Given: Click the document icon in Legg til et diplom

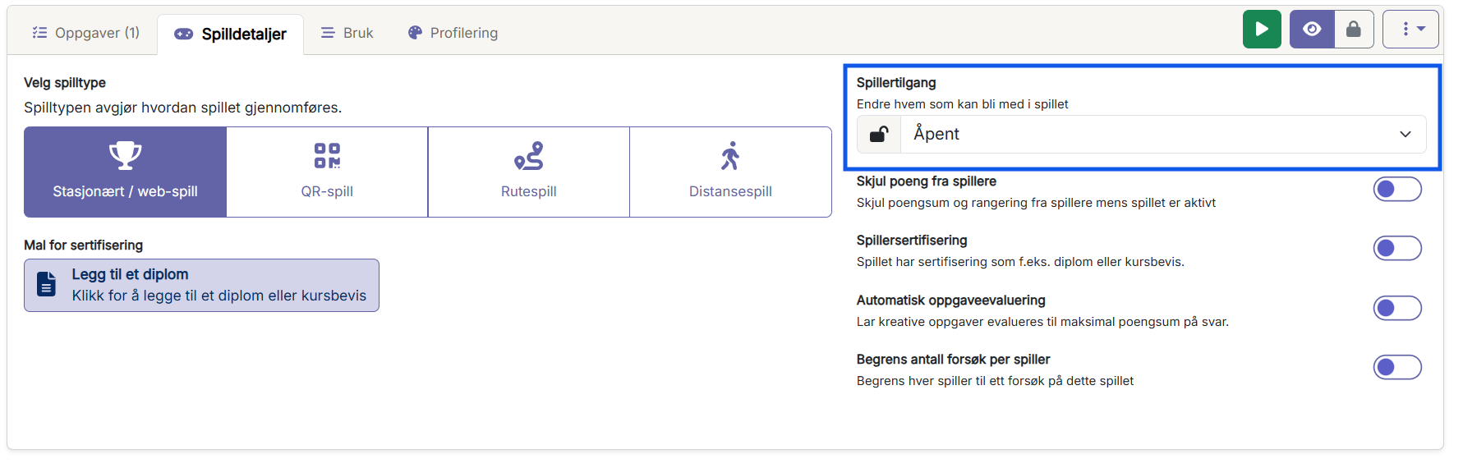Looking at the screenshot, I should pos(47,285).
